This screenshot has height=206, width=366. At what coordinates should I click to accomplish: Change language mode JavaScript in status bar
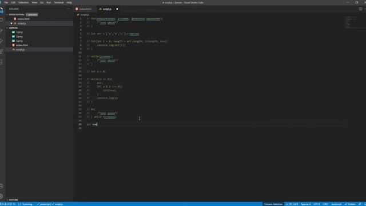(336, 204)
